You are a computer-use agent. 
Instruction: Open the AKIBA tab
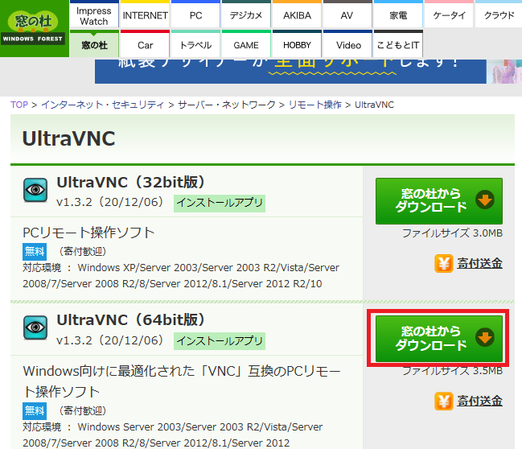[x=297, y=14]
